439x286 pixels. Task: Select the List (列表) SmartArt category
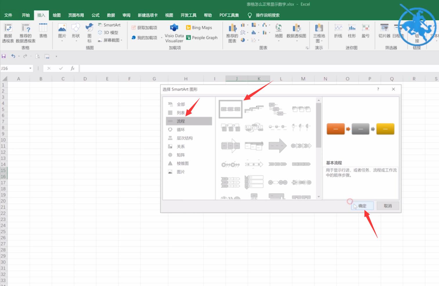(x=189, y=113)
